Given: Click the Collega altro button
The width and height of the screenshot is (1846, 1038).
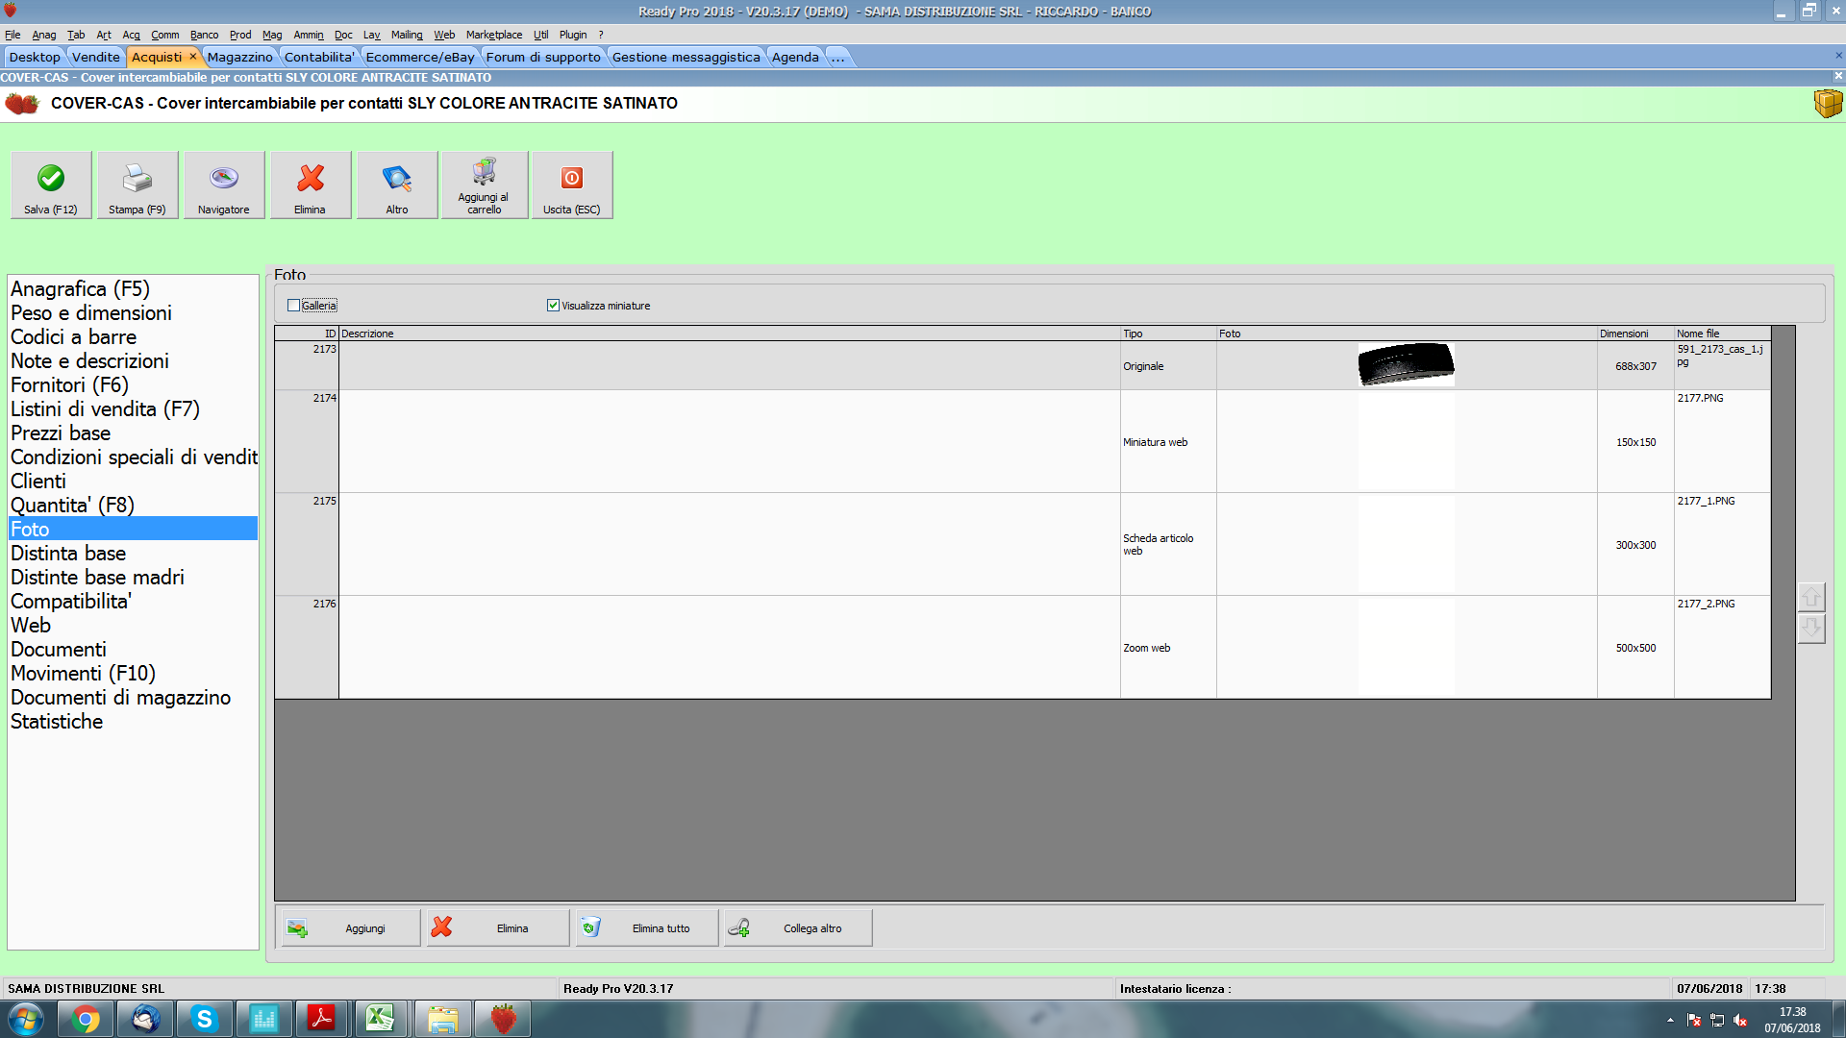Looking at the screenshot, I should (x=798, y=928).
